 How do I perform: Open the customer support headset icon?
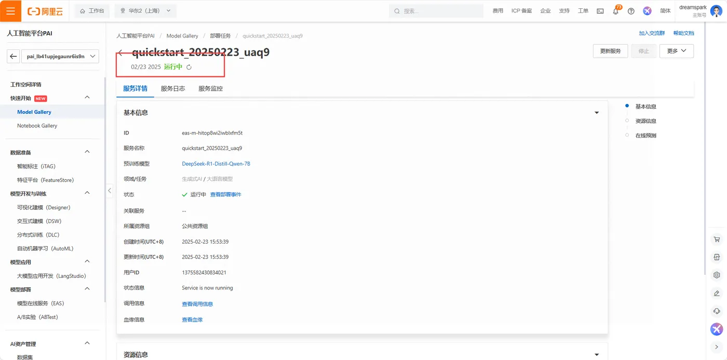point(717,311)
